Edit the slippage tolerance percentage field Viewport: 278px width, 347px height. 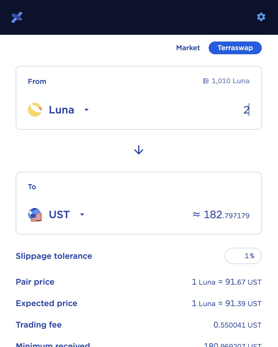coord(243,256)
